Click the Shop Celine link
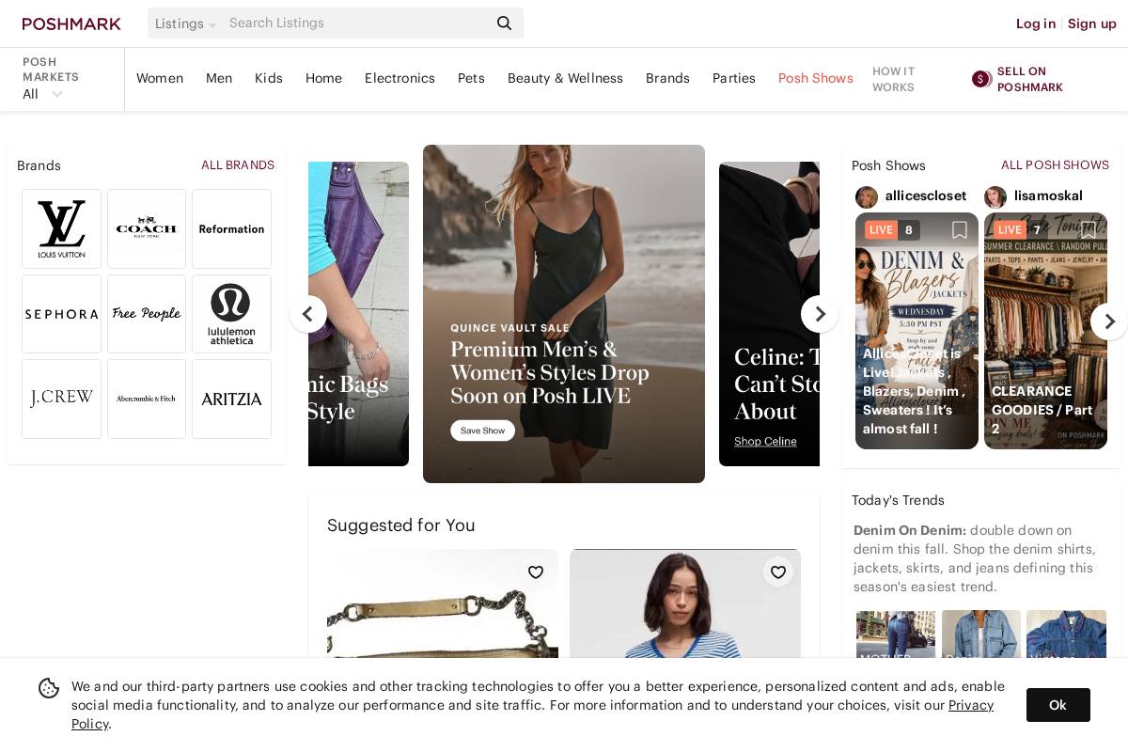The image size is (1128, 752). tap(765, 441)
